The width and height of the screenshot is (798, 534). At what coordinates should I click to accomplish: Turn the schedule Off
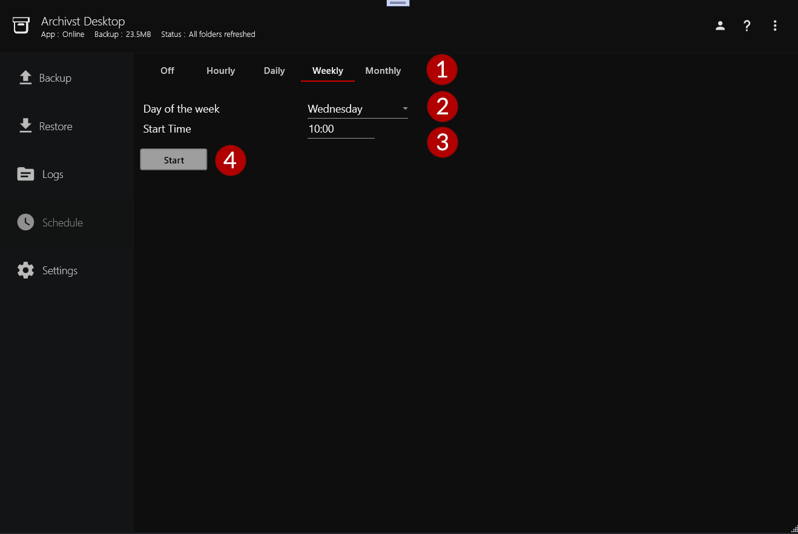pos(167,71)
